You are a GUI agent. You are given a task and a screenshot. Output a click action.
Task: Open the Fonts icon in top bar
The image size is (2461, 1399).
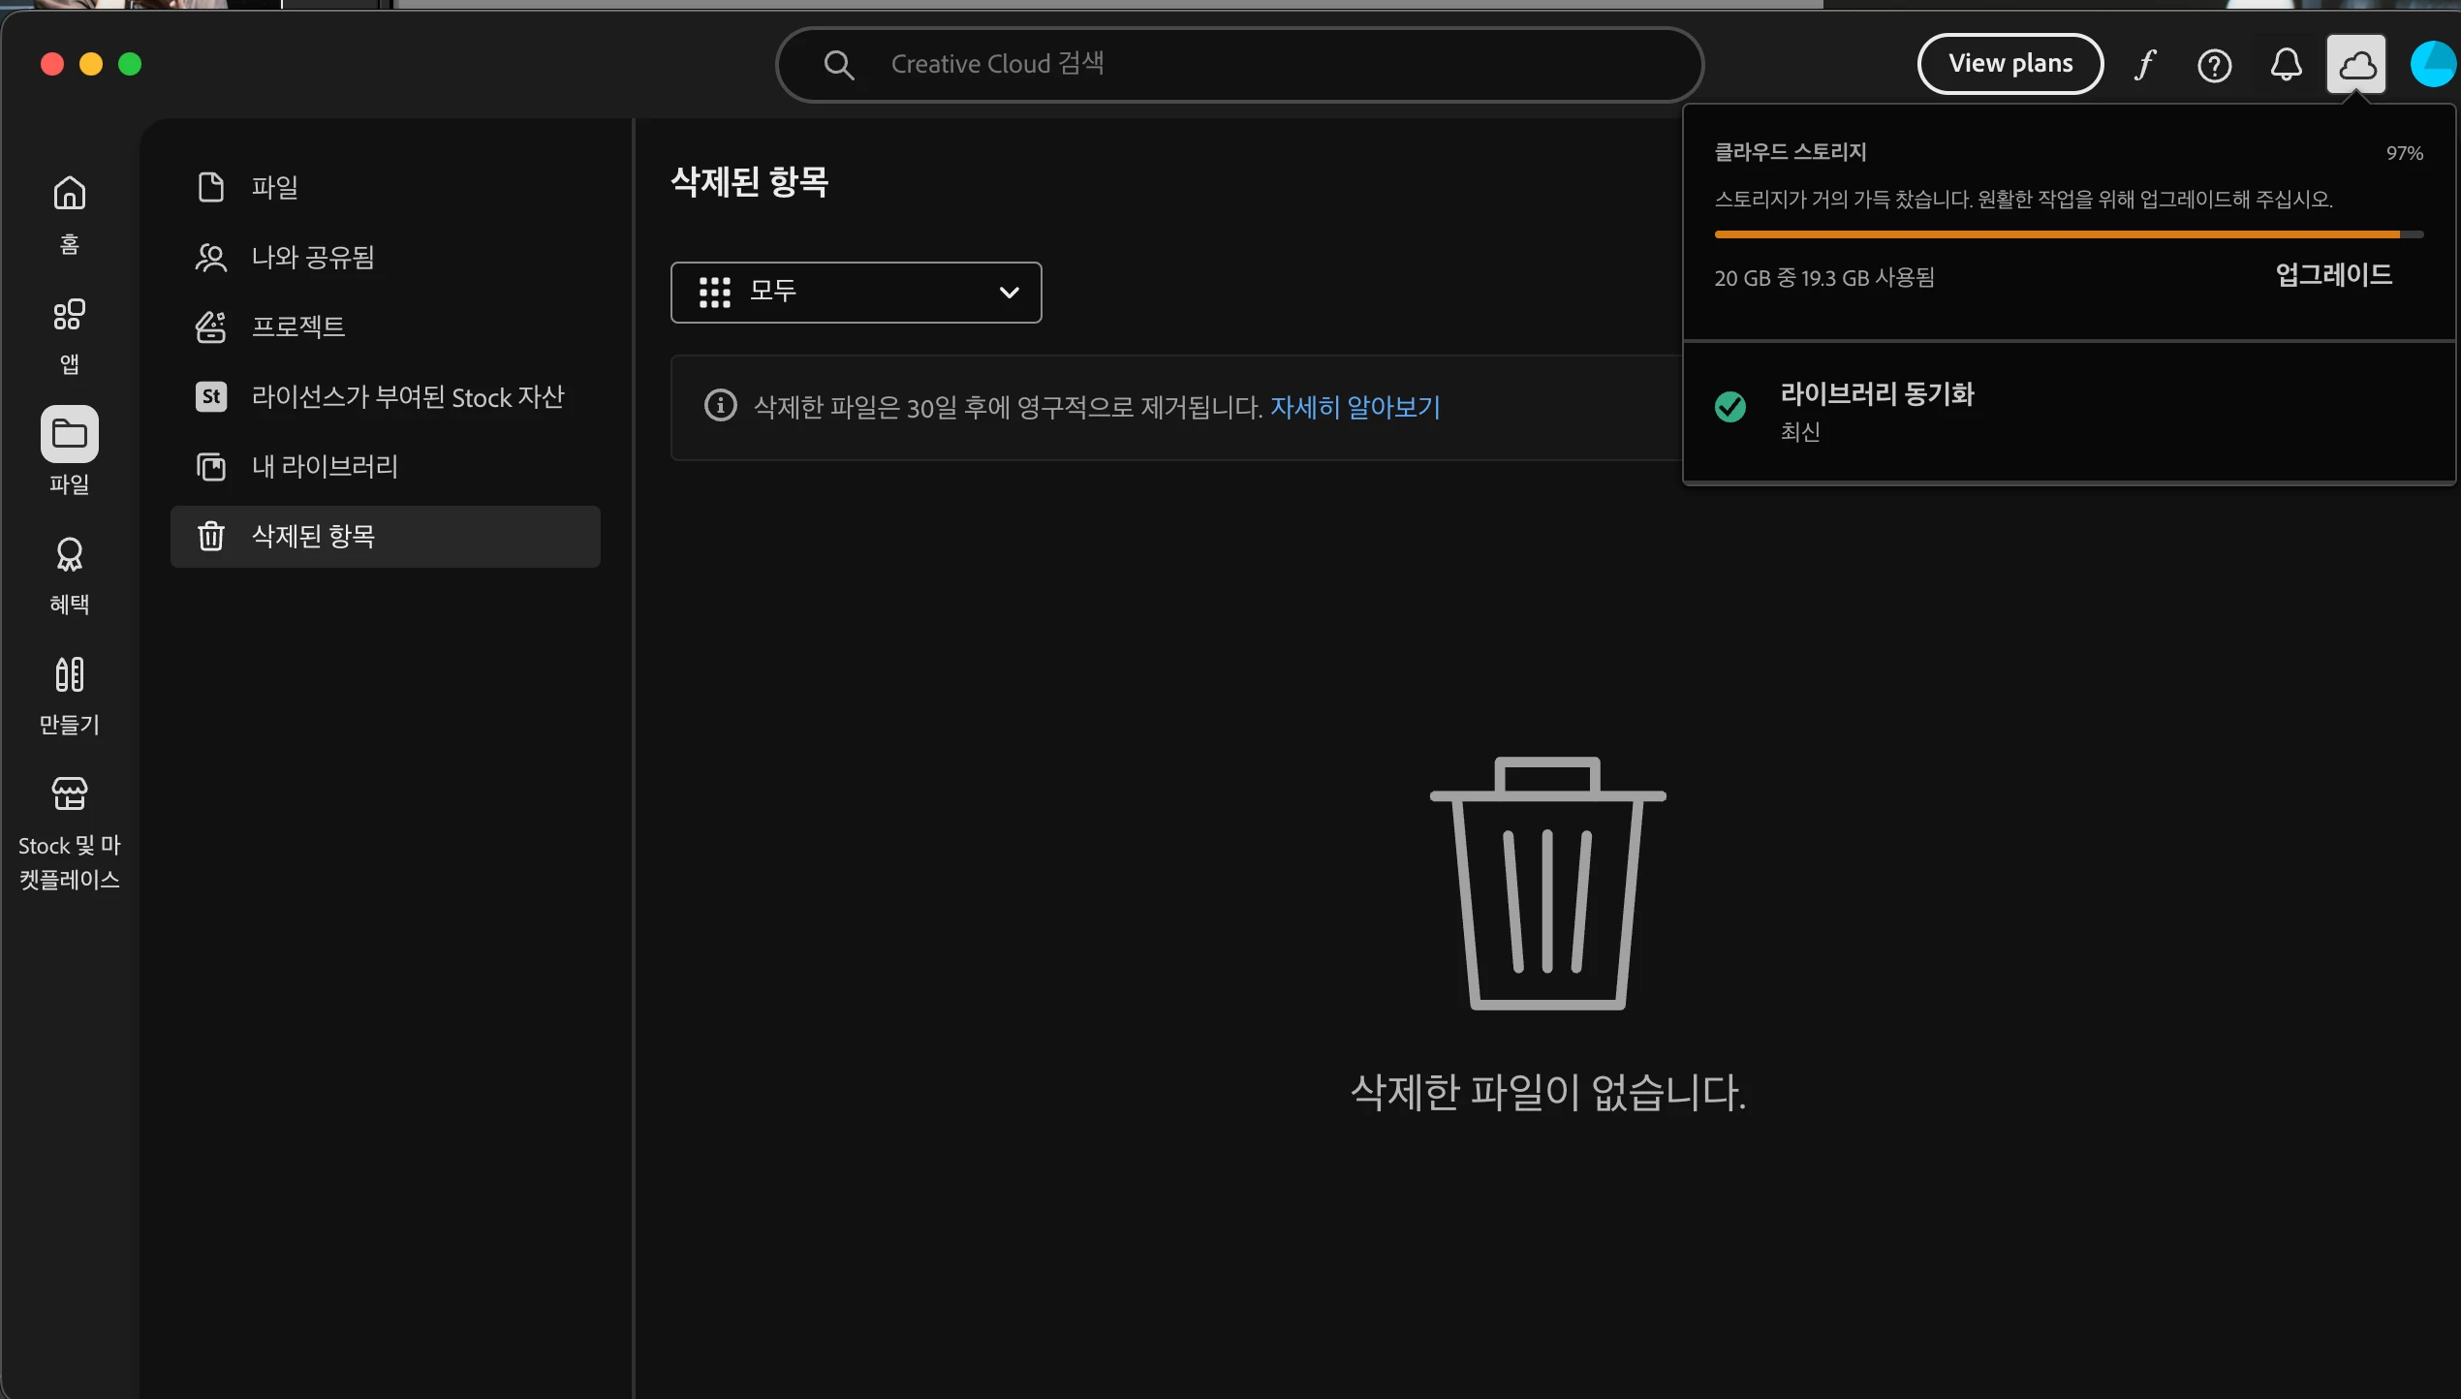point(2144,65)
